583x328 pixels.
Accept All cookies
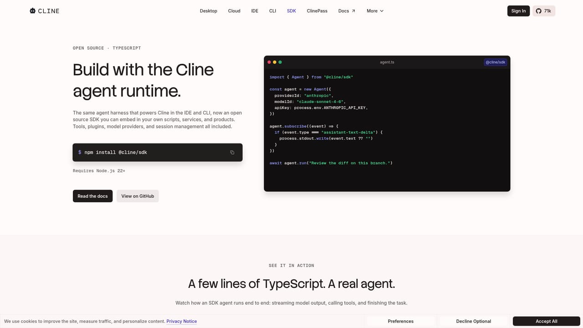547,321
